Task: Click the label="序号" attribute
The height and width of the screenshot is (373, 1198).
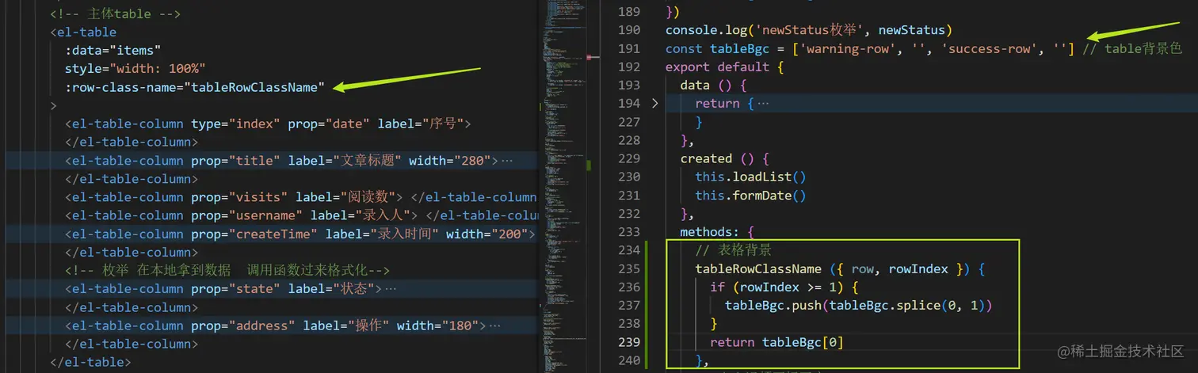Action: tap(422, 124)
